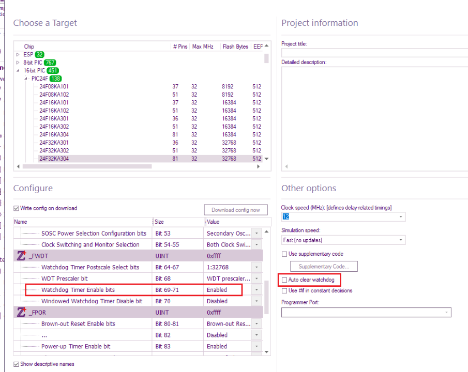Click the green ESP count badge

(40, 54)
